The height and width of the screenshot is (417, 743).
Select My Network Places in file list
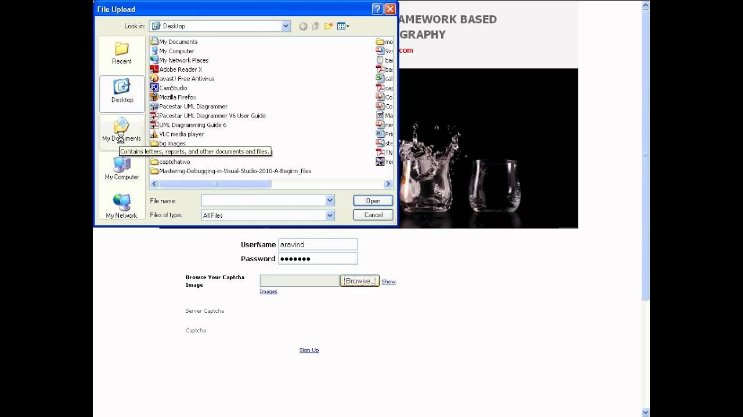[x=179, y=60]
